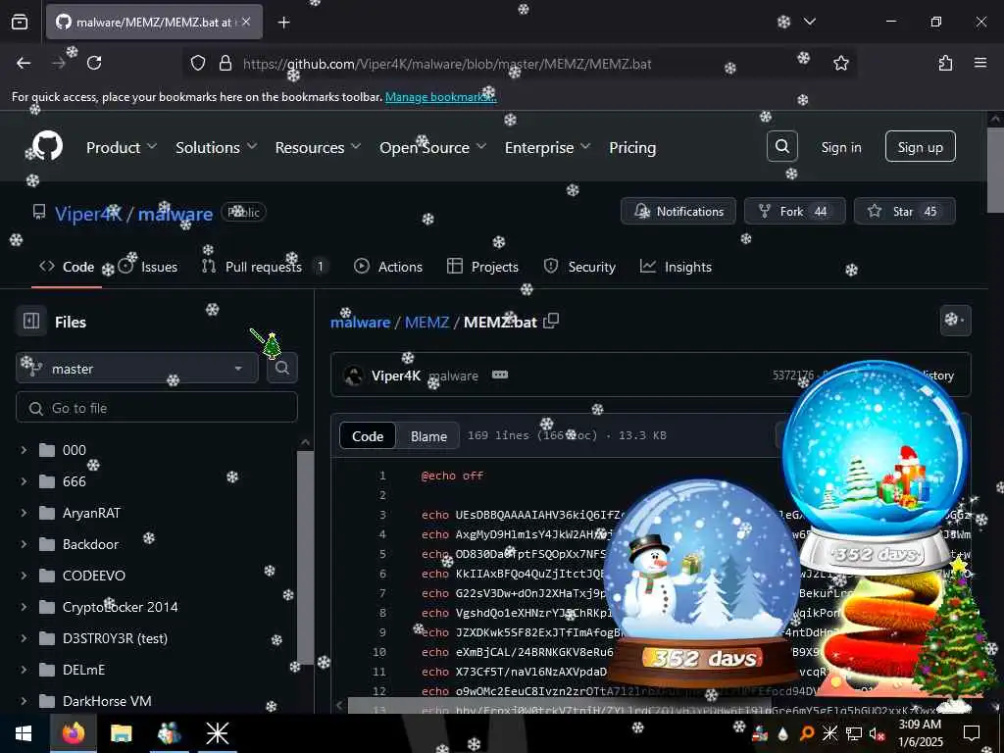Screen dimensions: 1004x753
Task: Open Firefox from the taskbar
Action: coord(74,733)
